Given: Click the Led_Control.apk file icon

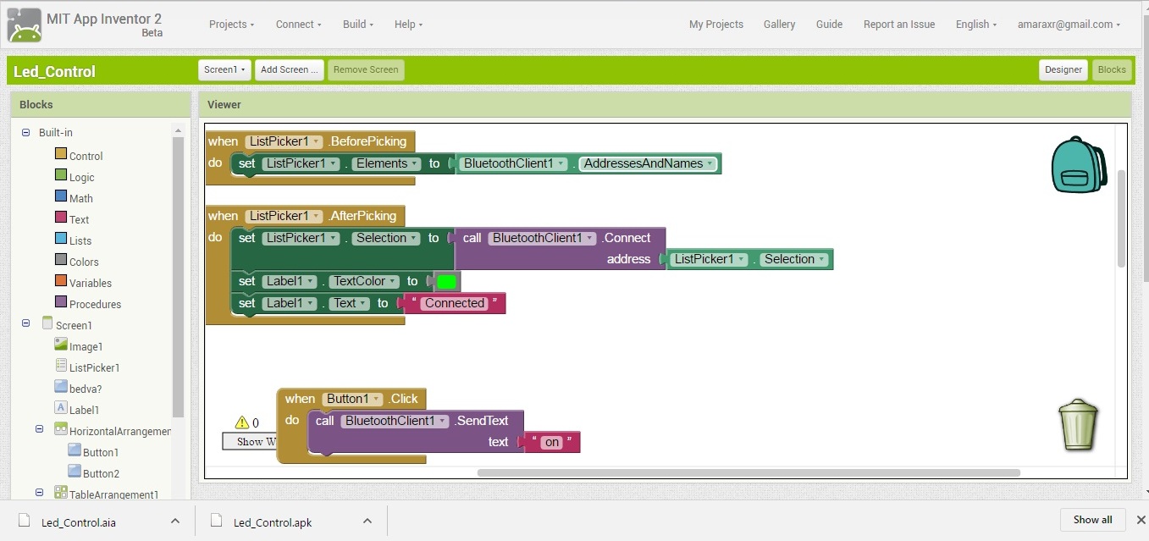Looking at the screenshot, I should click(x=217, y=521).
